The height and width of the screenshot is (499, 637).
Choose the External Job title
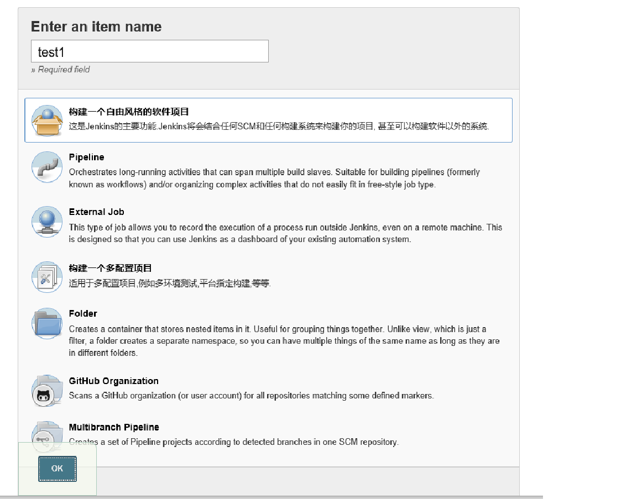96,212
